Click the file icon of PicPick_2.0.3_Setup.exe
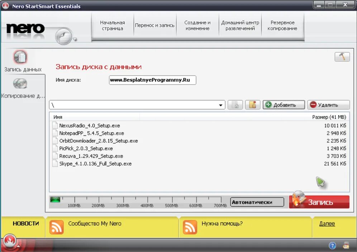Image resolution: width=357 pixels, height=252 pixels. tap(55, 148)
